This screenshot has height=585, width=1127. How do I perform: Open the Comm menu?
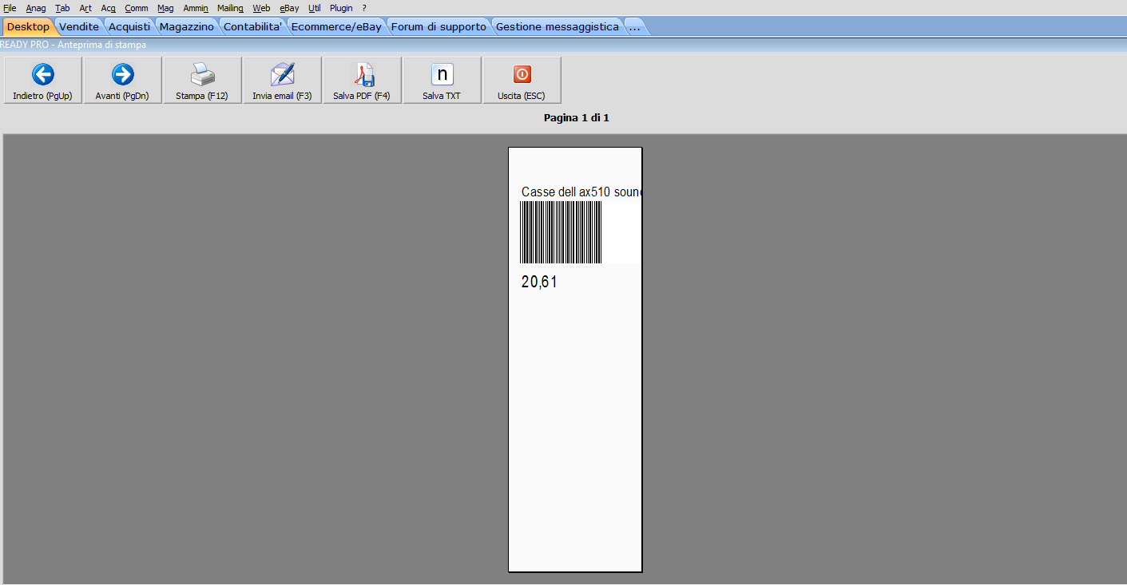(137, 8)
